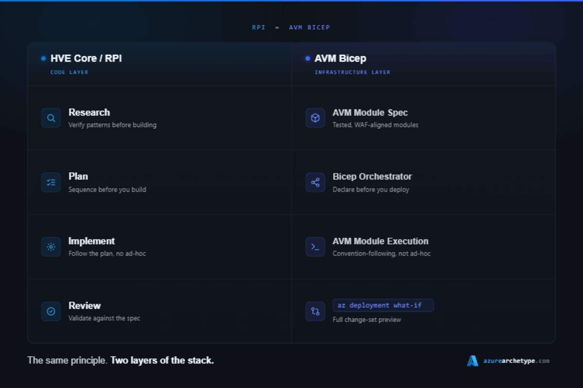Click 'Two layers of the stack.' bold text
The height and width of the screenshot is (388, 583).
(x=162, y=361)
